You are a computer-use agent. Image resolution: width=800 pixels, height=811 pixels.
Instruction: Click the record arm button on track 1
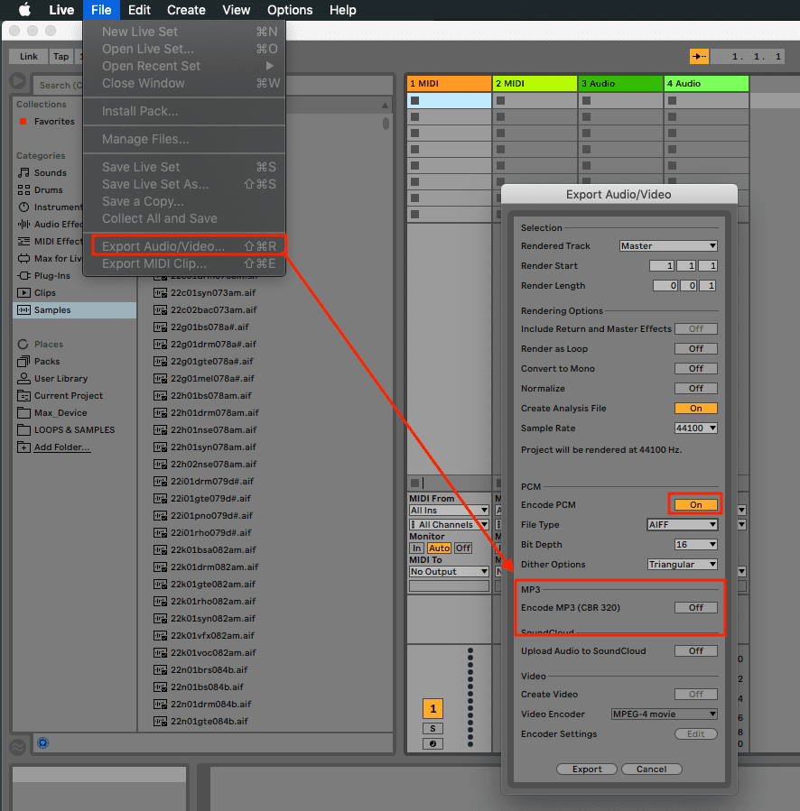433,743
